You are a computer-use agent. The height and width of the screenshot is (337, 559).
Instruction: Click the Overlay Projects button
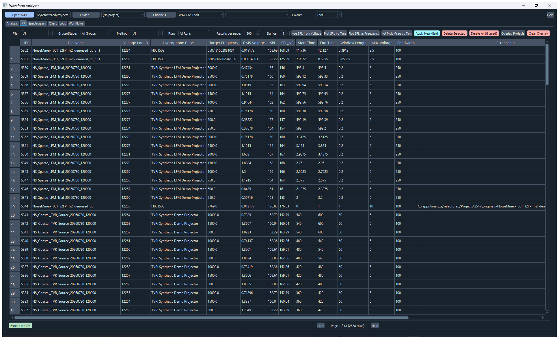[x=513, y=33]
